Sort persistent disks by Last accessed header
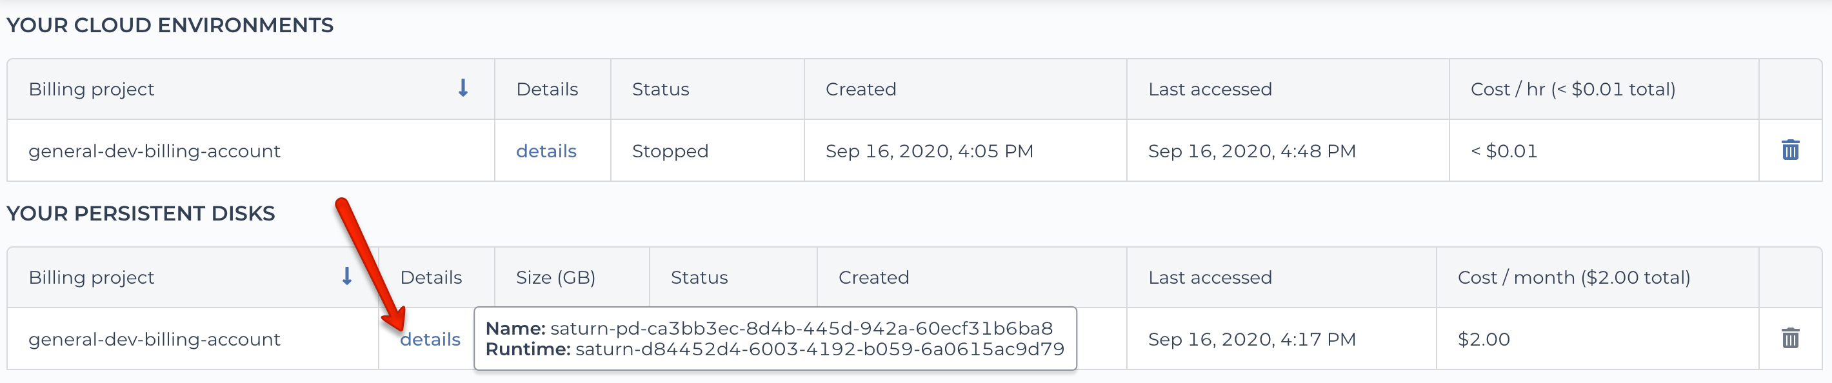Screen dimensions: 1832x383 coord(1210,277)
